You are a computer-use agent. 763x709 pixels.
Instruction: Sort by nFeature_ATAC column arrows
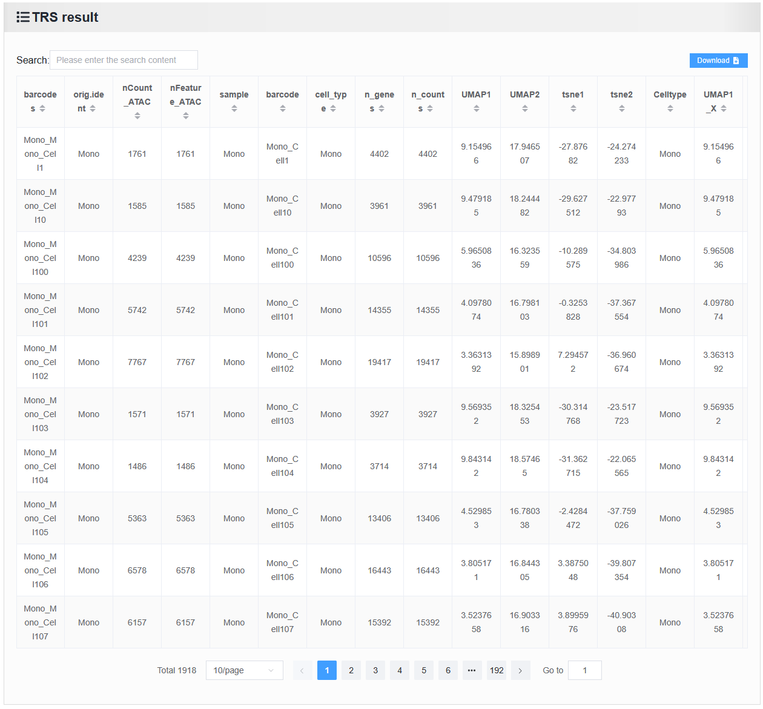[x=186, y=116]
